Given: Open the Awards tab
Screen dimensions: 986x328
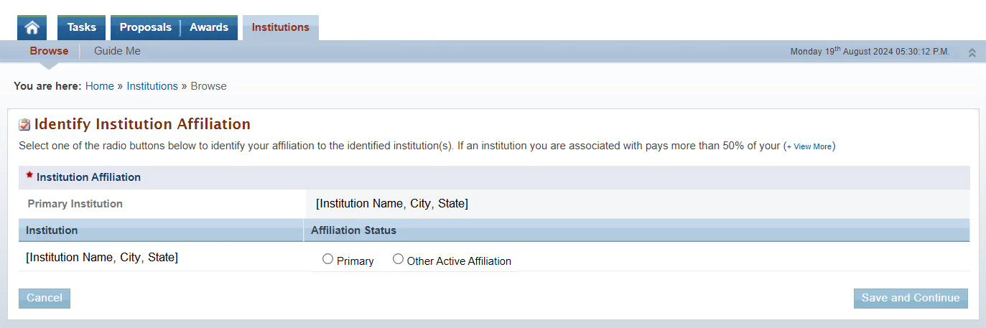Looking at the screenshot, I should (209, 28).
